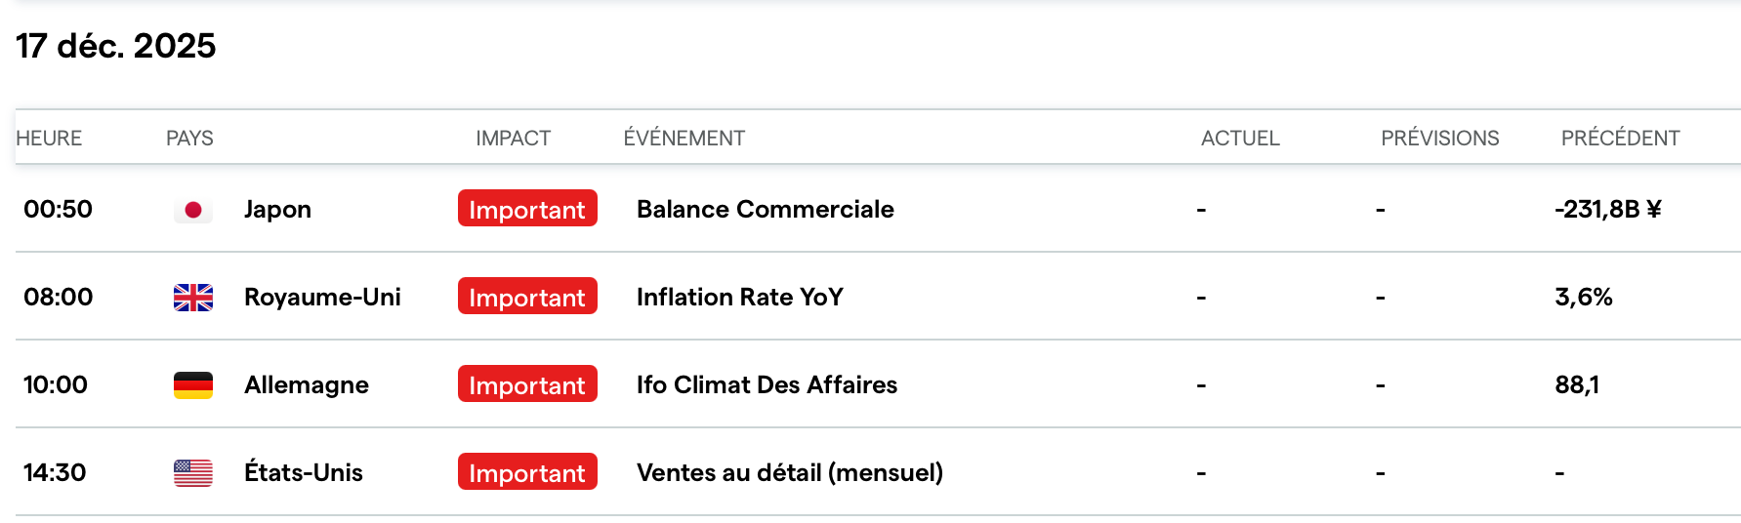Screen dimensions: 1741x523
Task: Click the ÉVÉNEMENT column header
Action: (x=684, y=139)
